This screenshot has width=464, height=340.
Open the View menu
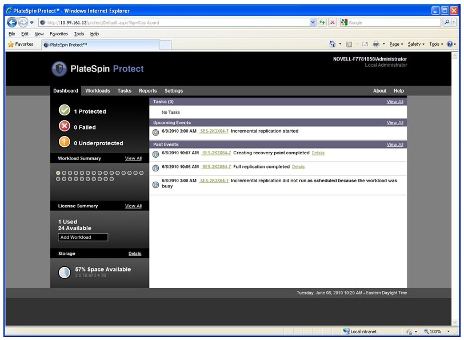[x=39, y=34]
